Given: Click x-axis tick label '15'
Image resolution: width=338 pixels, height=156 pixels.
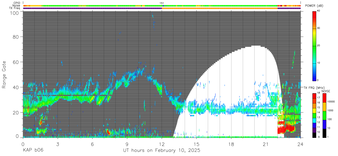Looking at the screenshot, I should pyautogui.click(x=197, y=144).
